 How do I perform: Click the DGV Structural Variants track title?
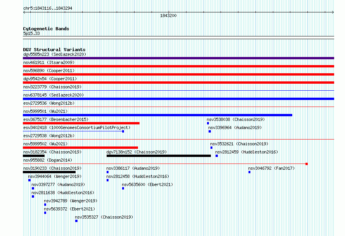[54, 50]
